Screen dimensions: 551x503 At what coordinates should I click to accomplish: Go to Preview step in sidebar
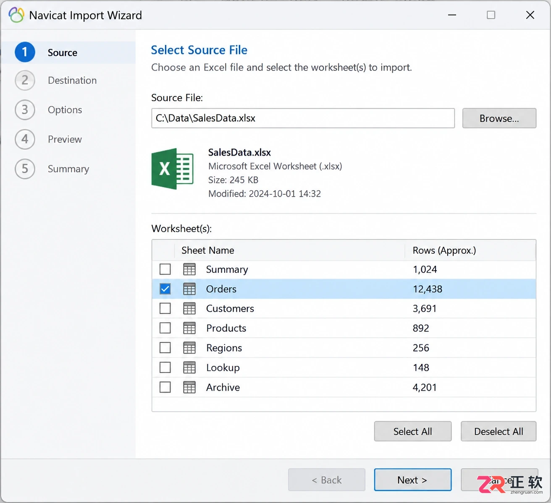pos(65,139)
